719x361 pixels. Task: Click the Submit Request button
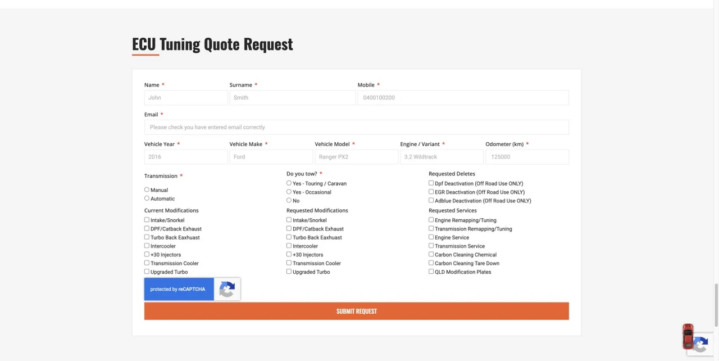[x=357, y=311]
